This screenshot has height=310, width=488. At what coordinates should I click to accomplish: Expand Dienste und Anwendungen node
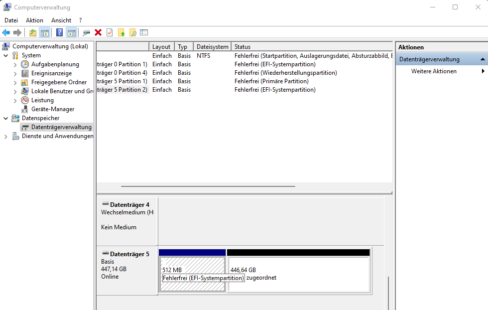[x=5, y=137]
